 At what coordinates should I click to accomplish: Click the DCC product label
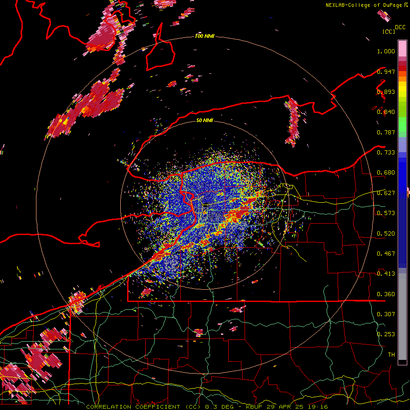(400, 27)
